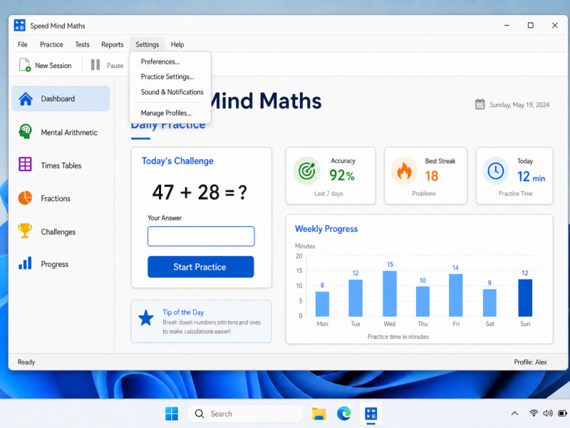Open Times Tables section
Viewport: 570px width, 428px height.
(61, 165)
